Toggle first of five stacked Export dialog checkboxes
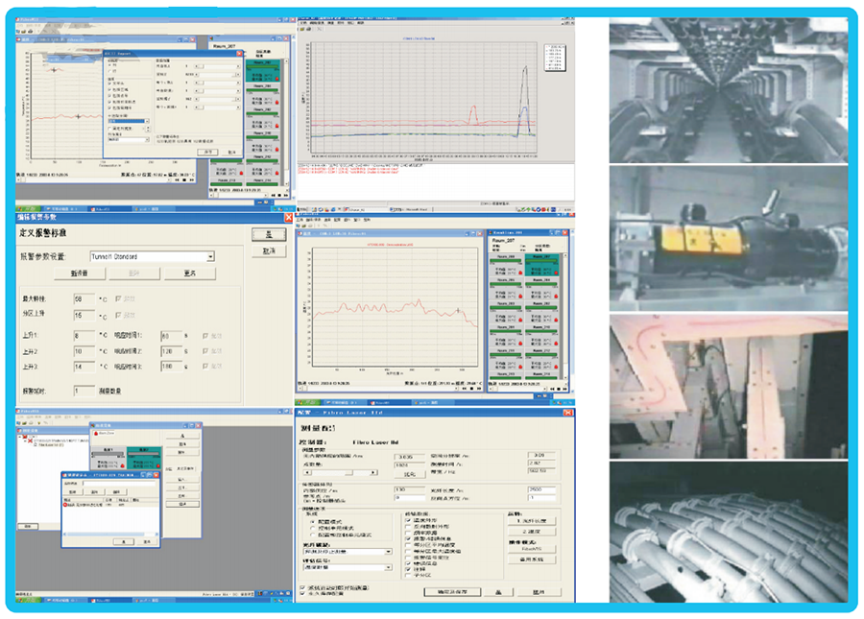 tap(109, 83)
